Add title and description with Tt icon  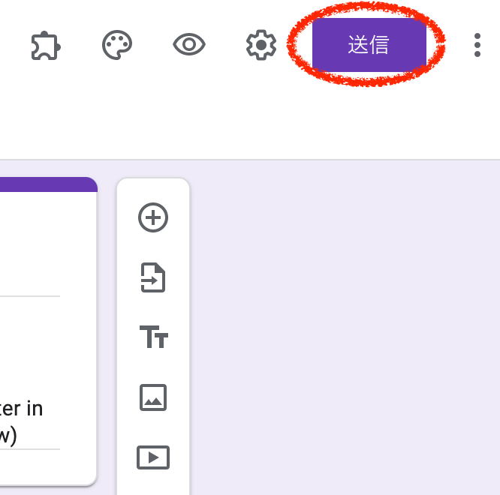154,337
